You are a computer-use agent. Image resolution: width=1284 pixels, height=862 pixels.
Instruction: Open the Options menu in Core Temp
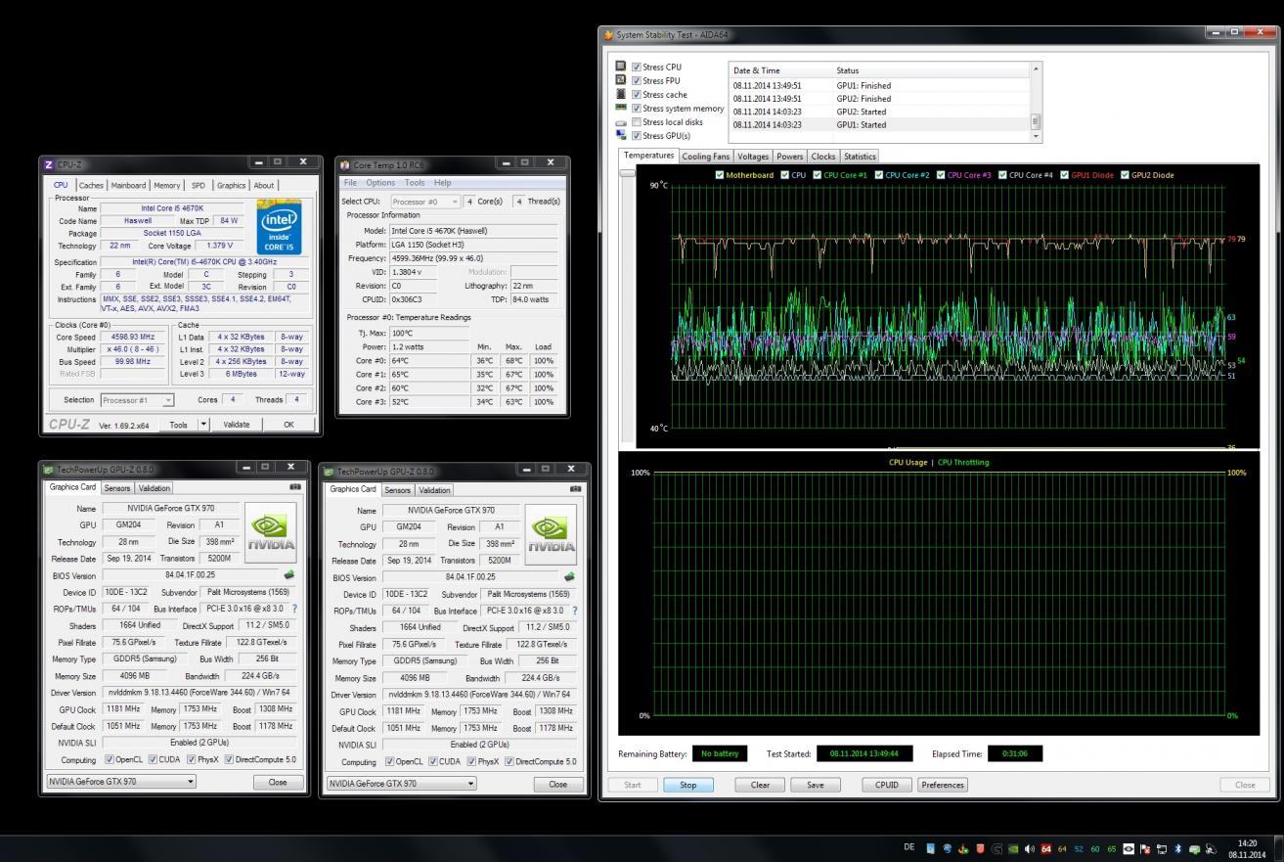(380, 183)
